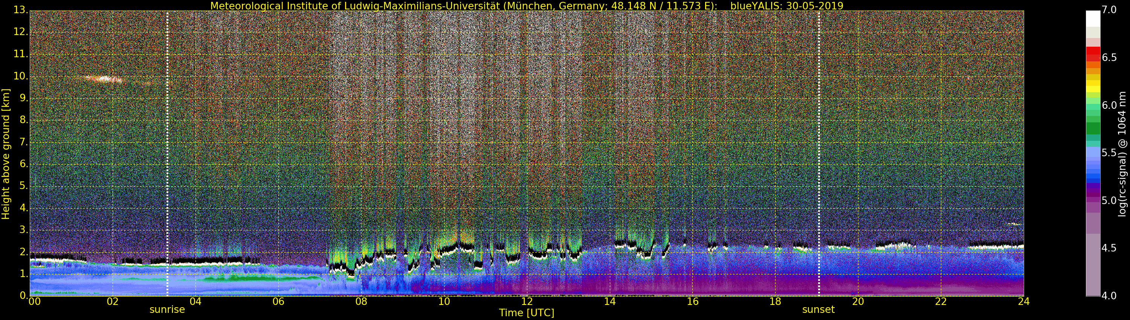Click the '24' time tick label
The height and width of the screenshot is (320, 1130).
click(1024, 302)
